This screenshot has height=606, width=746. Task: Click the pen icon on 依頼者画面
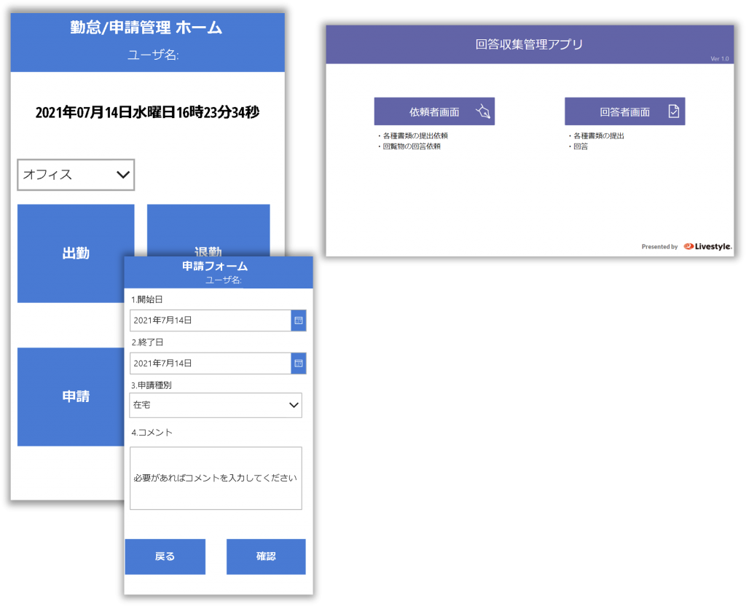pos(484,111)
